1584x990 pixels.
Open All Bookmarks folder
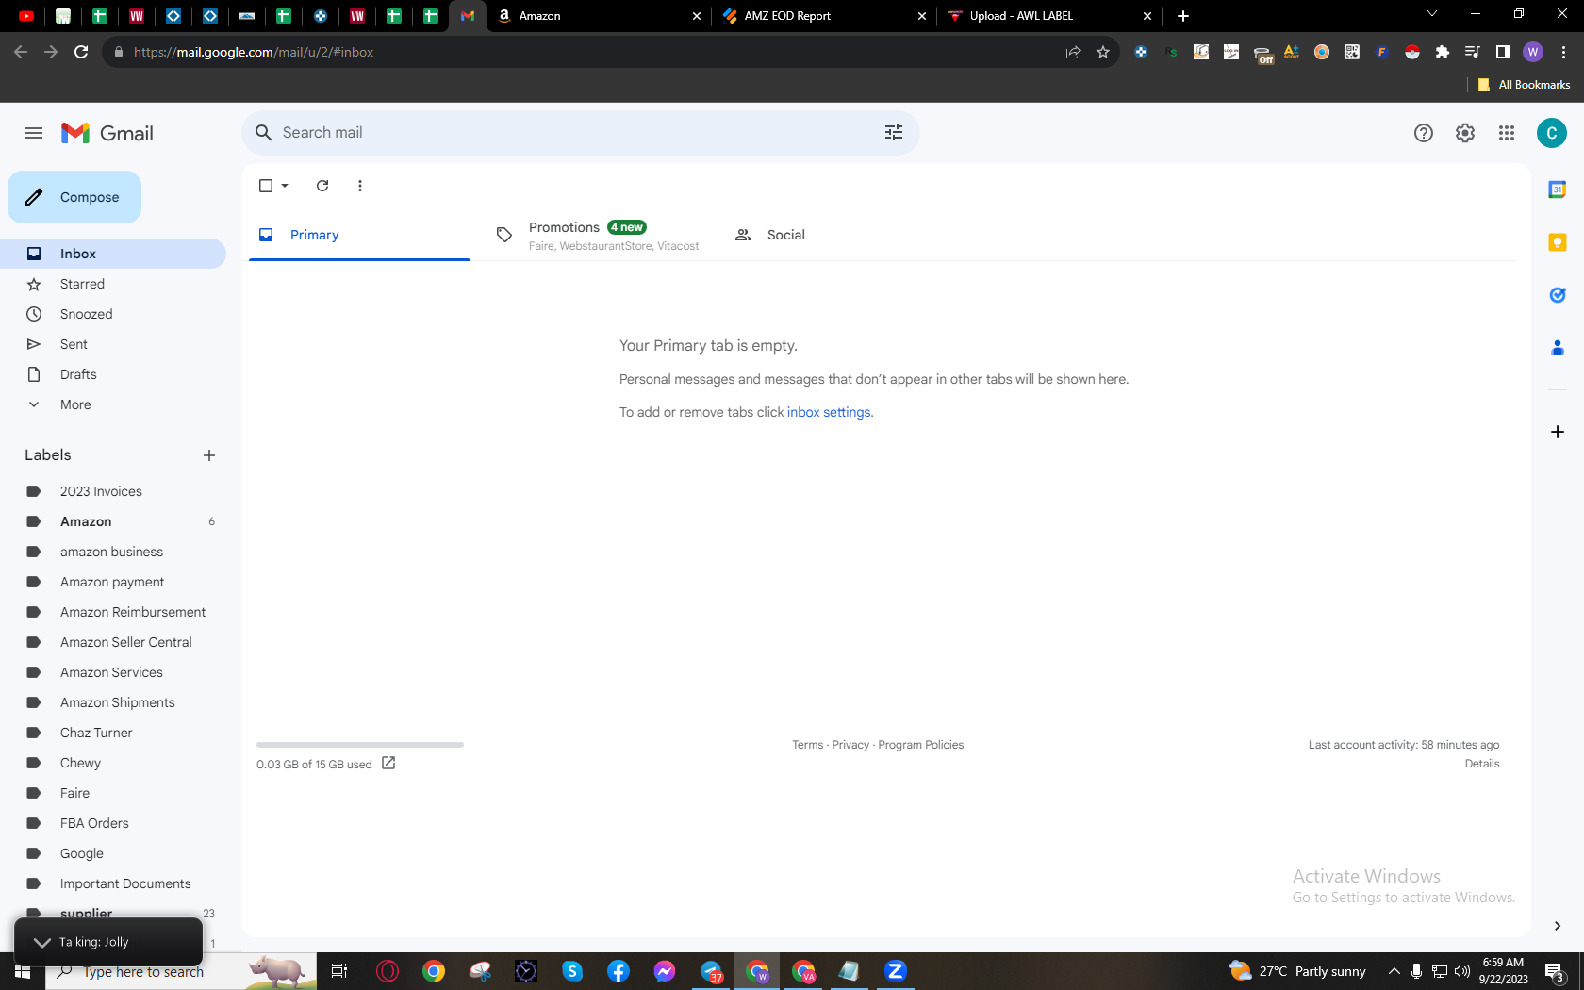[x=1525, y=85]
